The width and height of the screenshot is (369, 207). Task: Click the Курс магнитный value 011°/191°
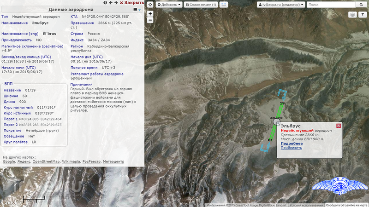47,108
